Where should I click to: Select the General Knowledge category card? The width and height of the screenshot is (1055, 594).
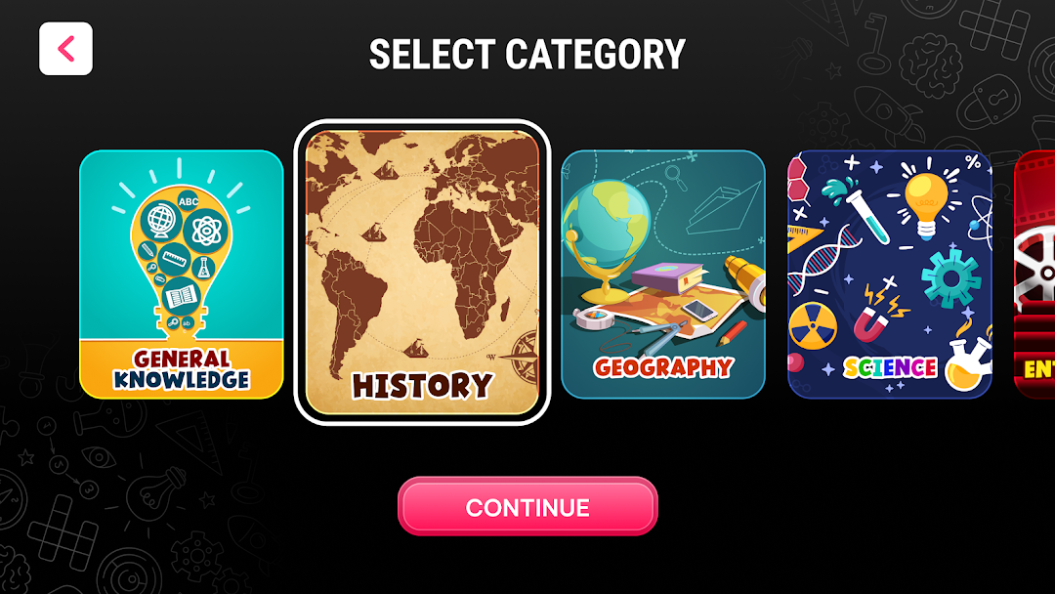click(182, 275)
